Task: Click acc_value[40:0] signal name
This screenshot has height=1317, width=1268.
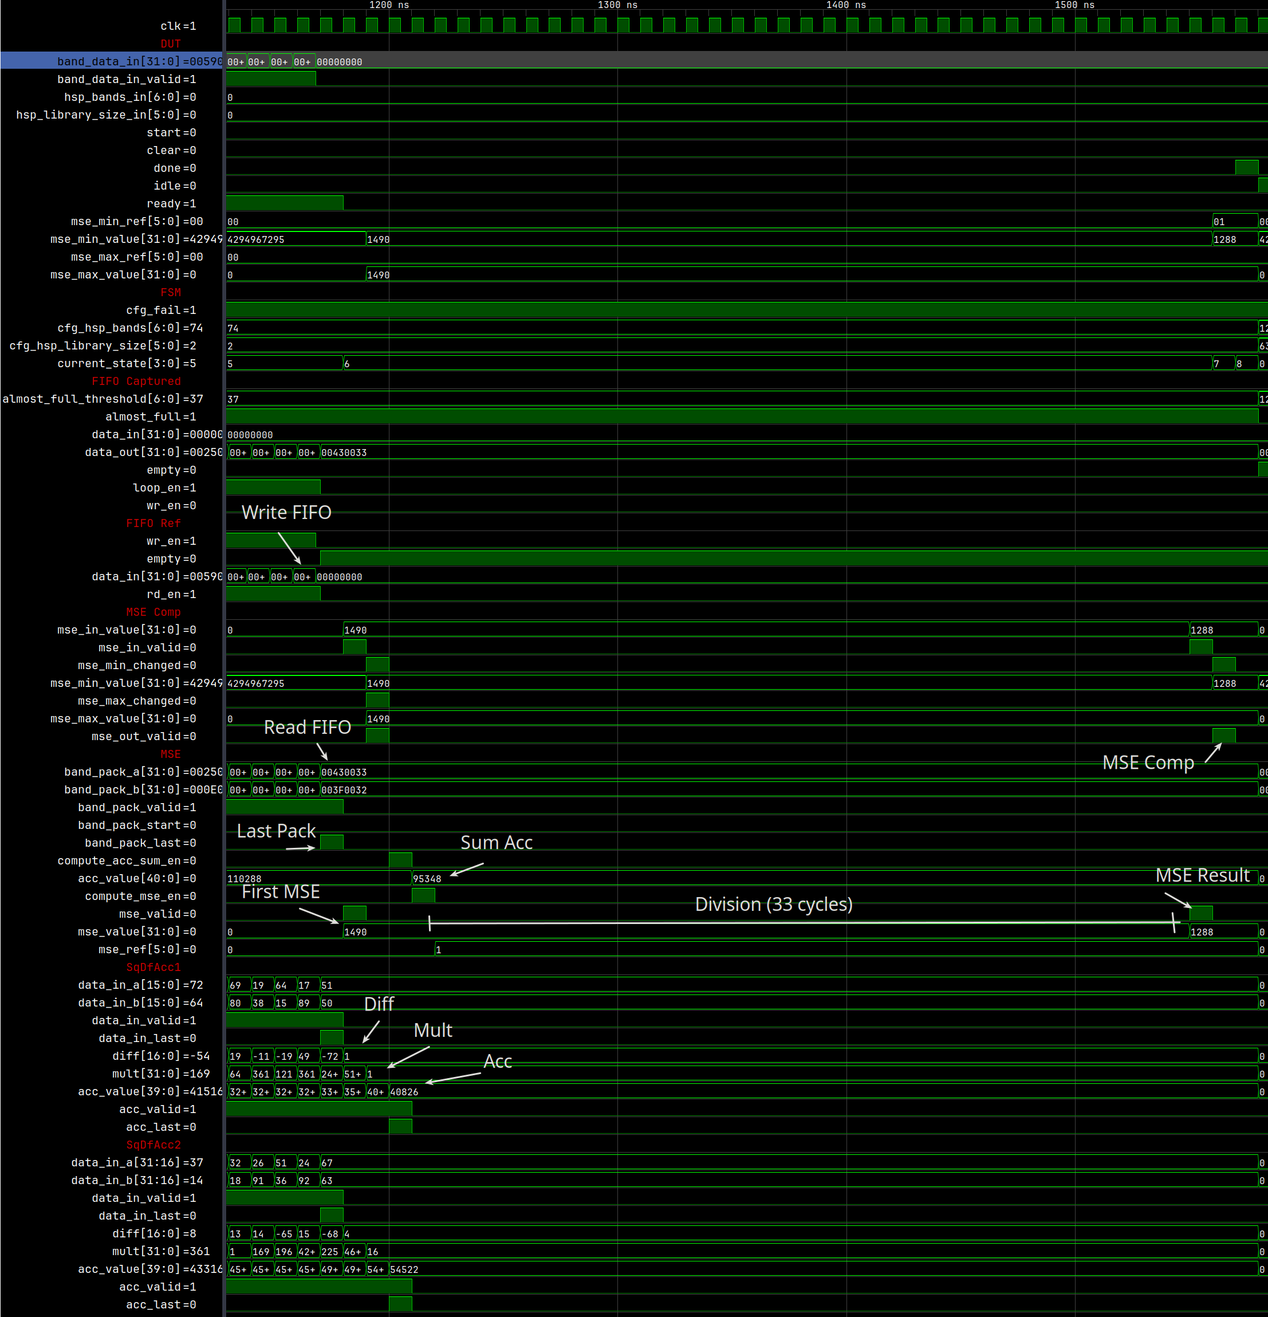Action: point(137,879)
